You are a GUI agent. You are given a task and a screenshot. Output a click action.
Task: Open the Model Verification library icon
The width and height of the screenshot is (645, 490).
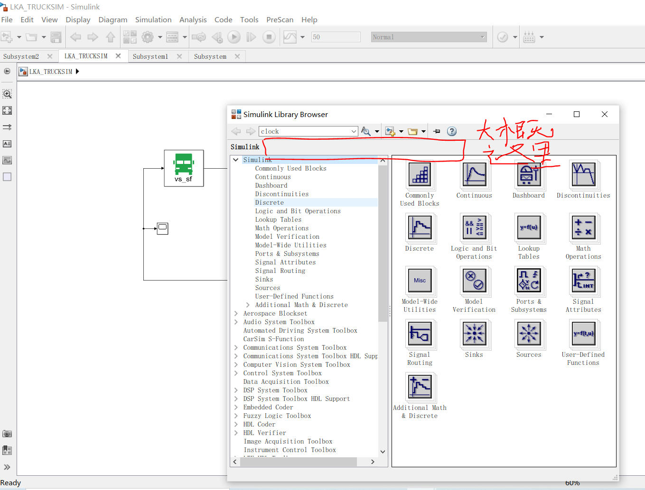click(474, 281)
